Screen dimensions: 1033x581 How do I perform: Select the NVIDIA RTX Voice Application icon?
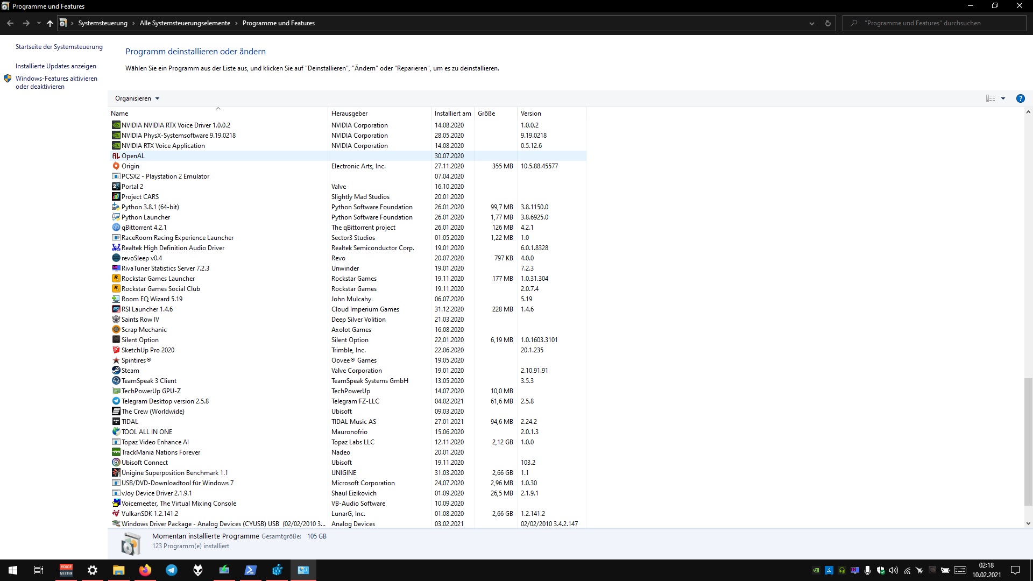coord(116,146)
